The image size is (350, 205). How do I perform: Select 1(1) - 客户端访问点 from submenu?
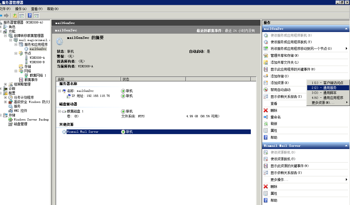point(328,83)
